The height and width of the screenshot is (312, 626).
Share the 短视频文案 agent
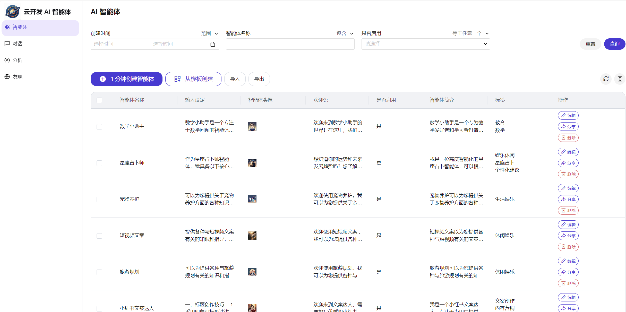(x=568, y=236)
